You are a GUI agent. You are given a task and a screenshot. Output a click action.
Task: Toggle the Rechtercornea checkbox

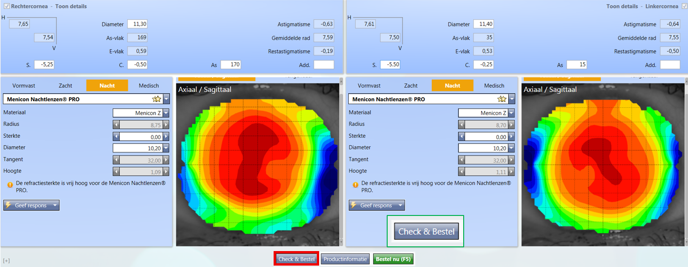click(7, 6)
